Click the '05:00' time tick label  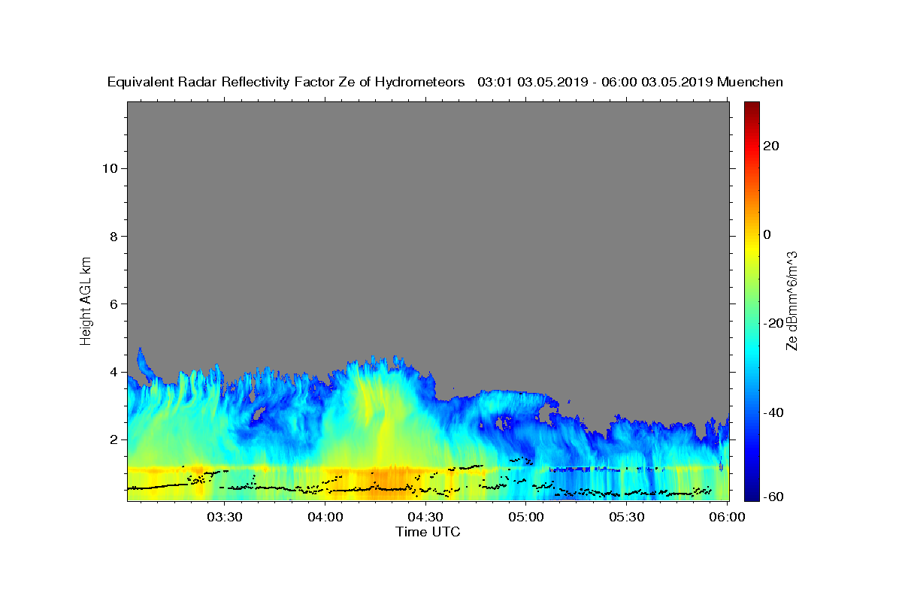(x=526, y=518)
